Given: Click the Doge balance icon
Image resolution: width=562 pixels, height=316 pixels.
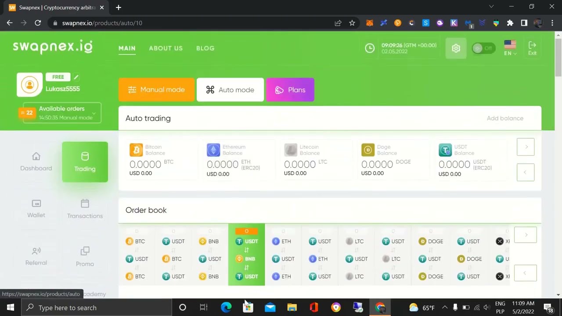Looking at the screenshot, I should coord(368,150).
